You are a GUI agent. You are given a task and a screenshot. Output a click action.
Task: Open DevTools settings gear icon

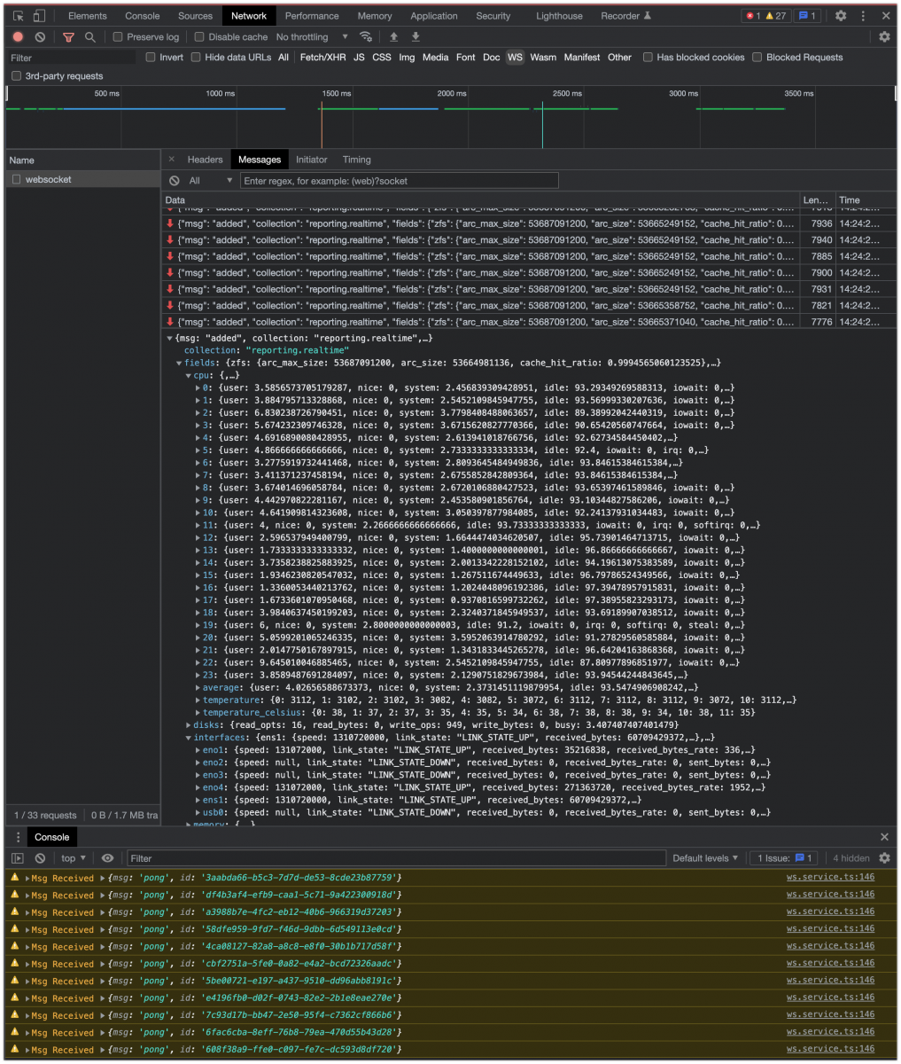coord(841,16)
